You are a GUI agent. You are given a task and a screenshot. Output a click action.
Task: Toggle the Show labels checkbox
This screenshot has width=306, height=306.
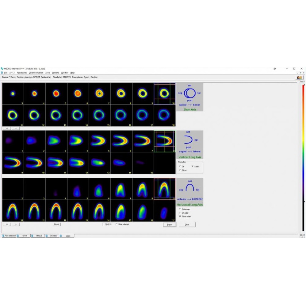coord(180,216)
